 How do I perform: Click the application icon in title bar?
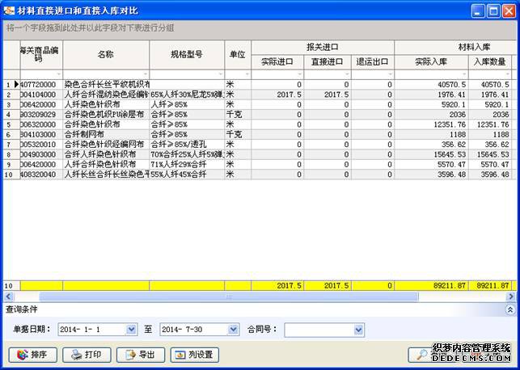tap(10, 10)
